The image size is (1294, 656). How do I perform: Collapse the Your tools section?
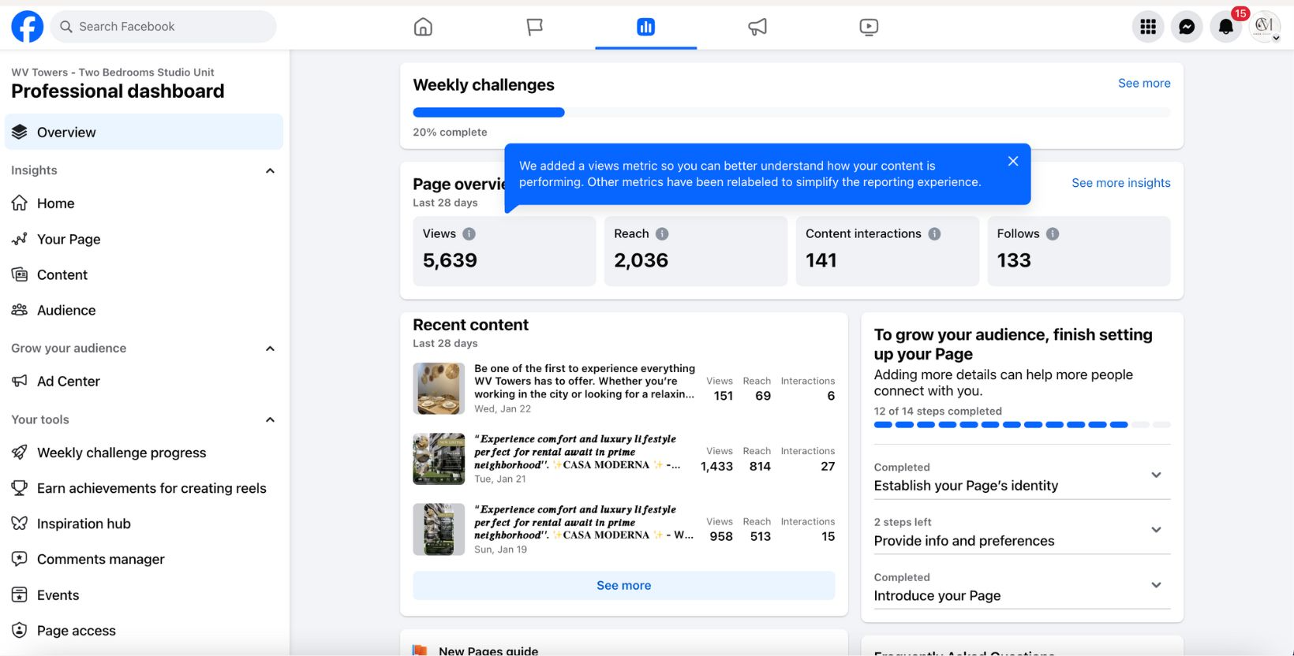[x=270, y=419]
